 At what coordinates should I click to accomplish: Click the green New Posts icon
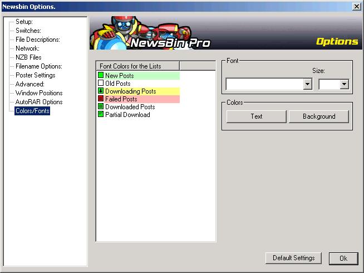pos(101,76)
